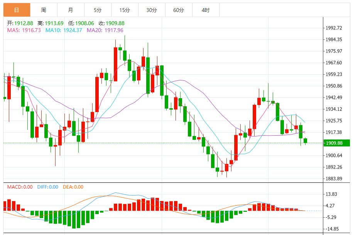Open the 4时 timeframe tab

pos(206,10)
